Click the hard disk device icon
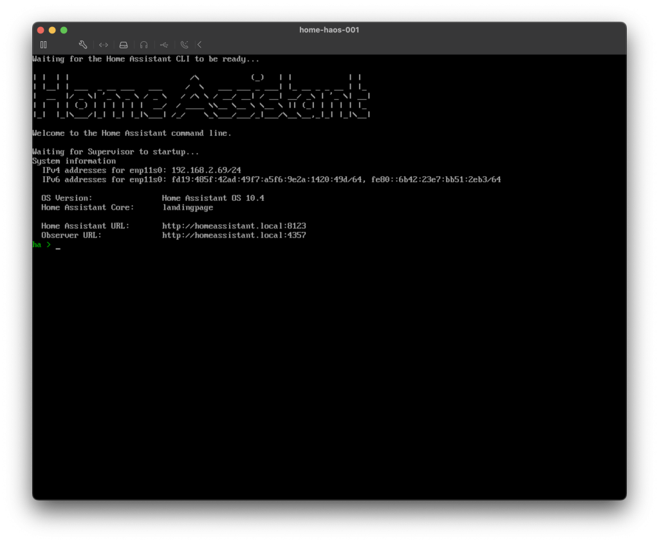 [124, 44]
